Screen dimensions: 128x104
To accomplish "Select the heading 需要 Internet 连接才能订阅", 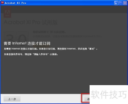I will (27, 43).
